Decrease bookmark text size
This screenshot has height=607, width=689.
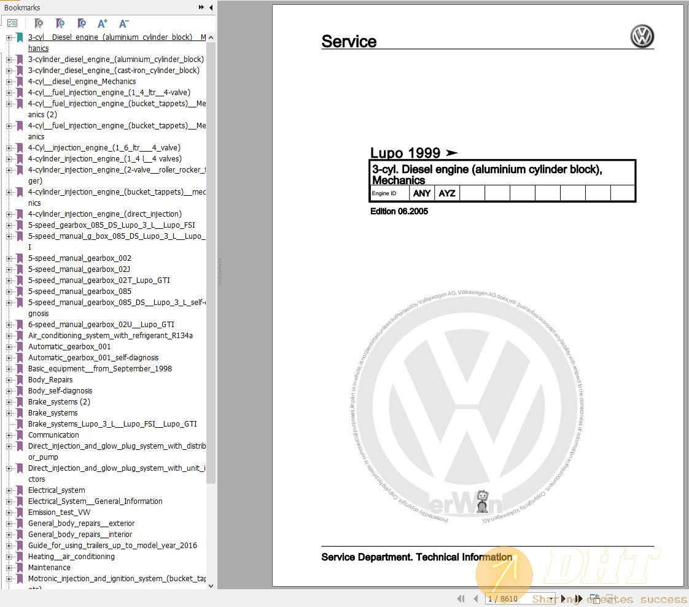click(x=123, y=23)
